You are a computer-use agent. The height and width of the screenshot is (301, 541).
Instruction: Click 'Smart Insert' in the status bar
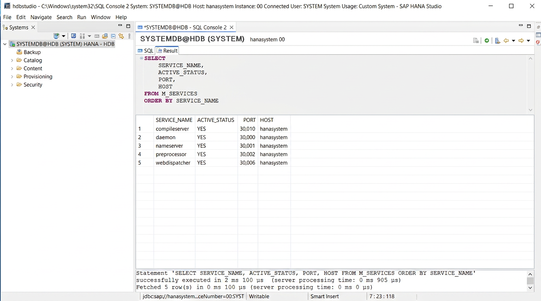tap(325, 296)
